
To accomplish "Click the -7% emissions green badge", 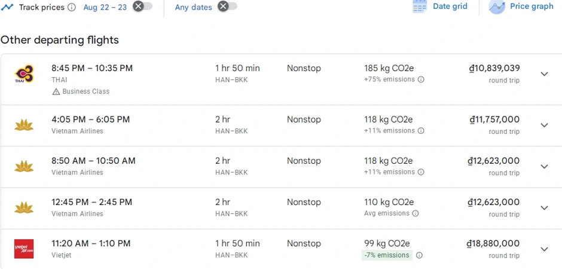I will pos(387,255).
